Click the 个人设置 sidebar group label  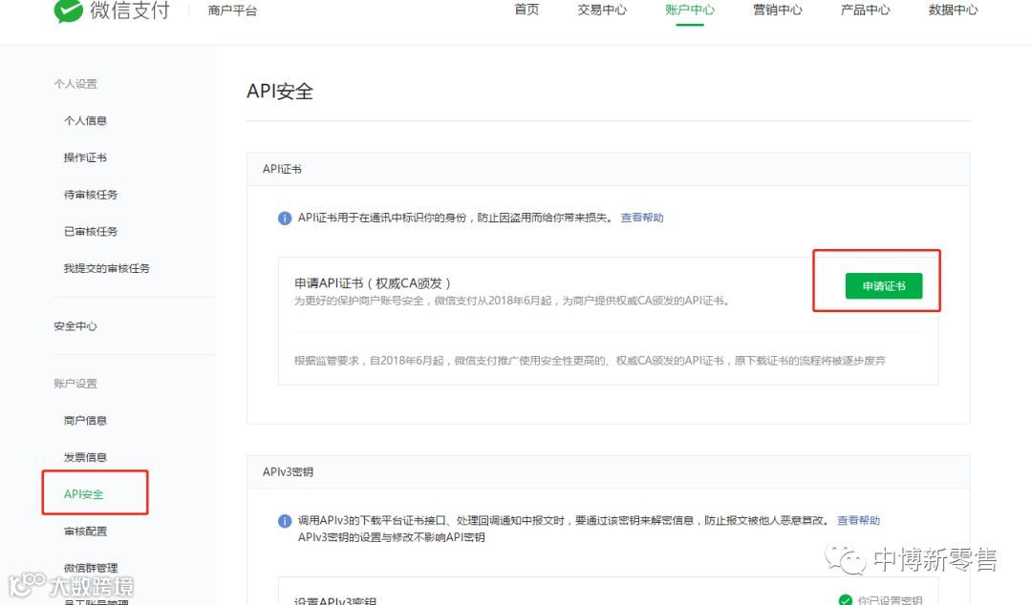[75, 84]
